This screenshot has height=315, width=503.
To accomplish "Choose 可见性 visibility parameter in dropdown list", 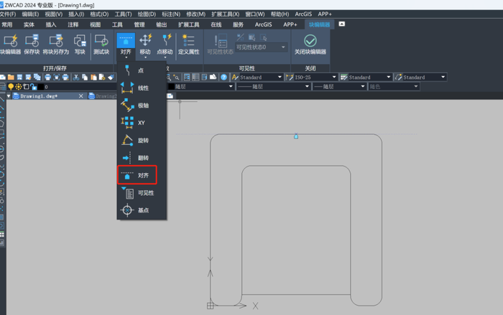I will tap(142, 192).
